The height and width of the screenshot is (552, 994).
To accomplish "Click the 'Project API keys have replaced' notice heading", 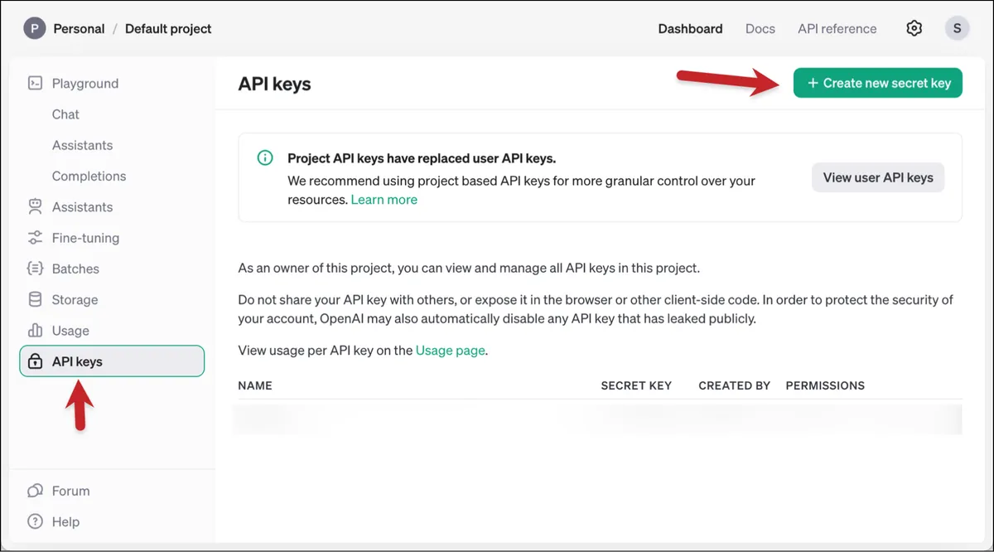I will tap(422, 157).
